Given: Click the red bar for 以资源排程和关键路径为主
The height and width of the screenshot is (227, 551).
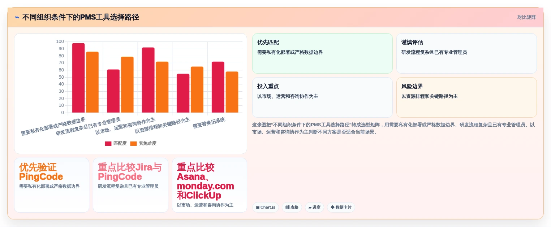Looking at the screenshot, I should pyautogui.click(x=183, y=93).
